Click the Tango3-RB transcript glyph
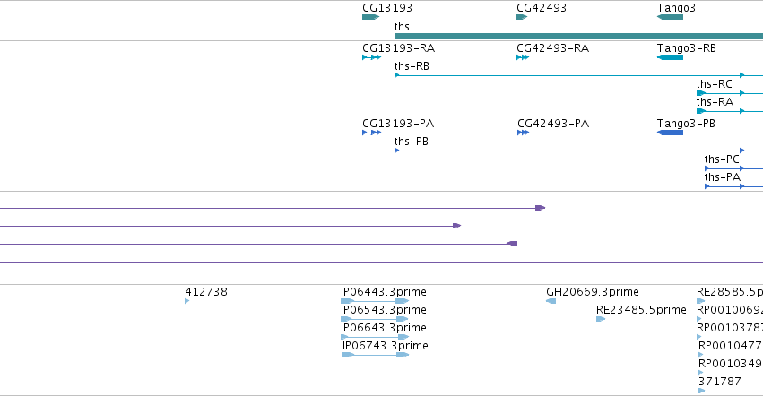 [670, 57]
